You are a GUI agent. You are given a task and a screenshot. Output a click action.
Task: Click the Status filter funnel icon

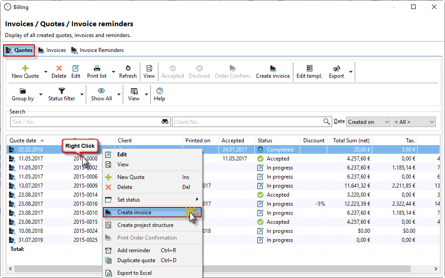[62, 91]
